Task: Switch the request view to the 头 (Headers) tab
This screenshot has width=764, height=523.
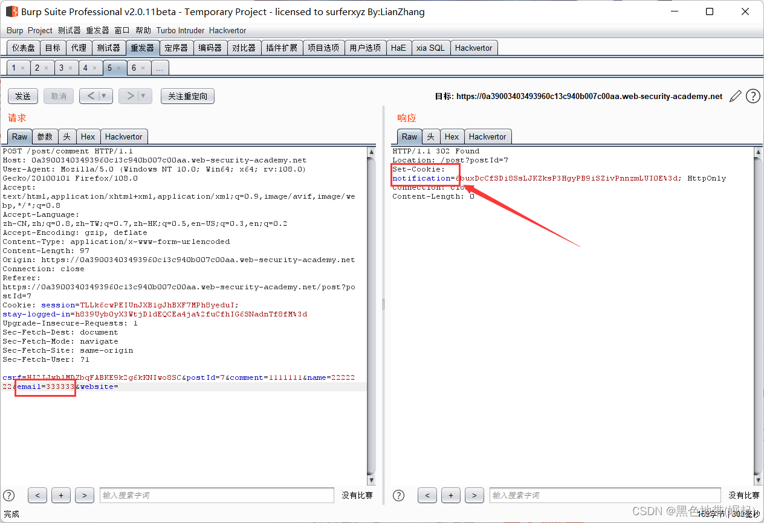Action: [x=67, y=136]
